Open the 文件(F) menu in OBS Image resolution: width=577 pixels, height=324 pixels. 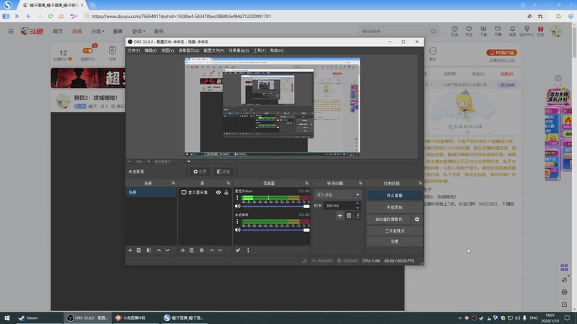(133, 50)
